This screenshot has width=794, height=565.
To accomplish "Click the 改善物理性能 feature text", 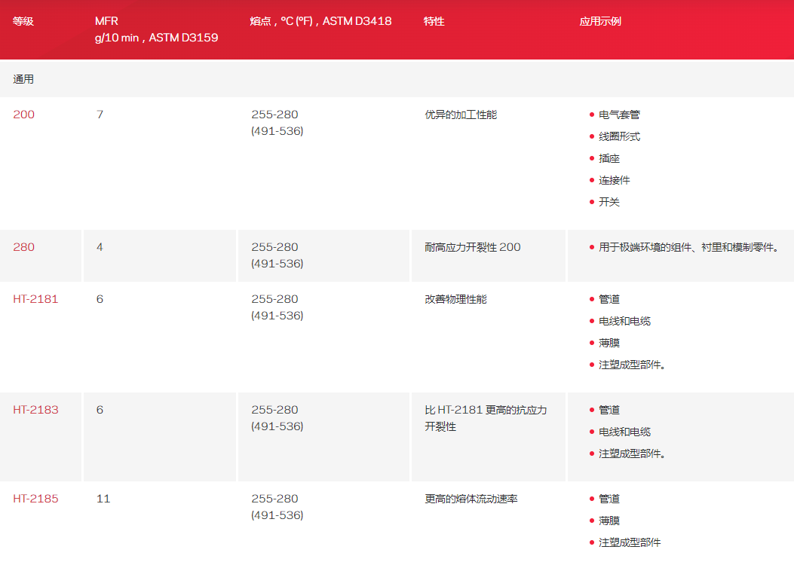I will click(455, 299).
